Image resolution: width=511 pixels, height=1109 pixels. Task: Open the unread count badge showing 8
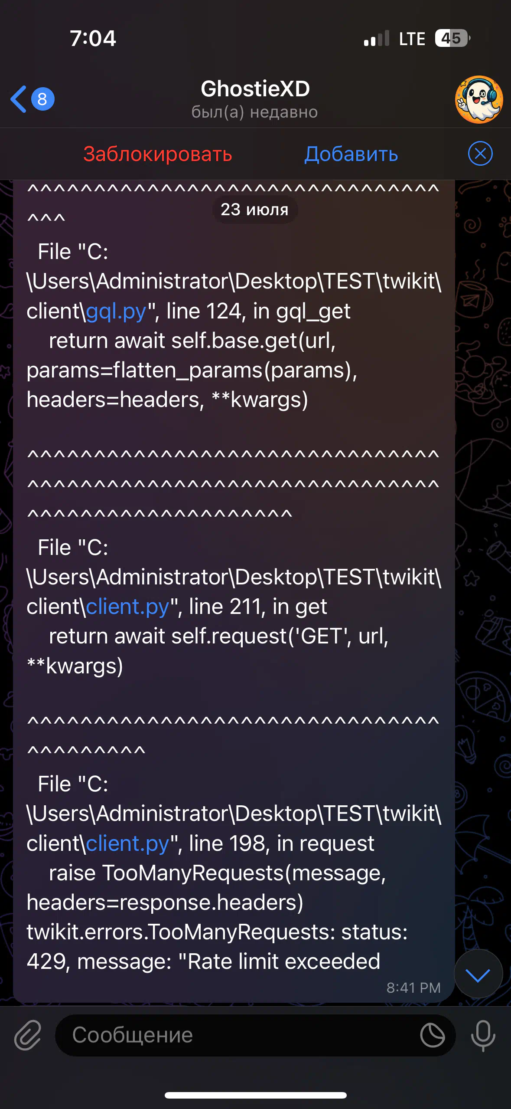42,99
